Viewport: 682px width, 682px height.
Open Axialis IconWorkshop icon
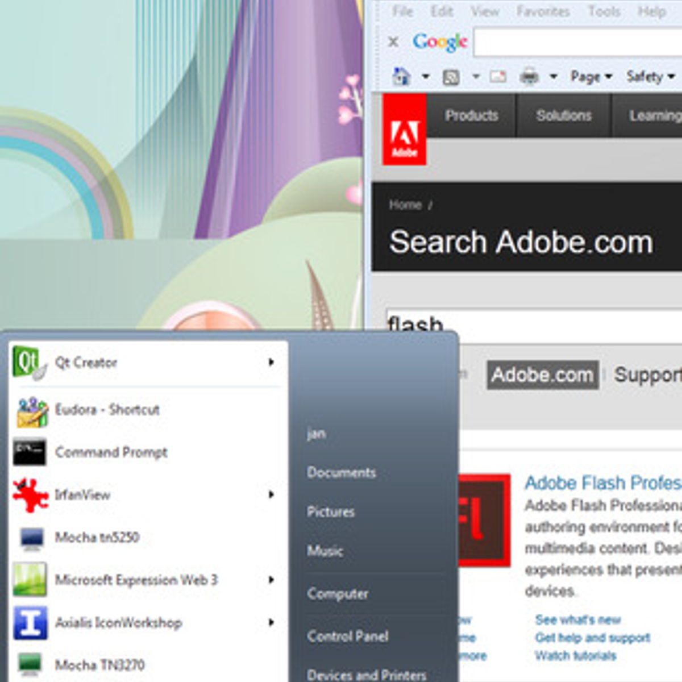point(30,622)
